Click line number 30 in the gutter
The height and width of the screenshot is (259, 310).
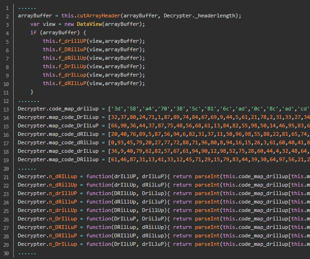tap(6, 253)
